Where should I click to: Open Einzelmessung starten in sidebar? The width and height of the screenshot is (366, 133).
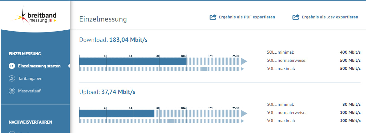(39, 66)
